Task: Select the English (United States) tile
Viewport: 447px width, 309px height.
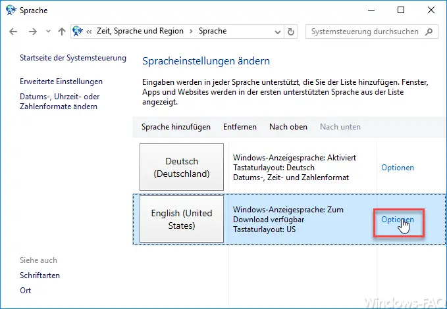Action: pos(182,219)
